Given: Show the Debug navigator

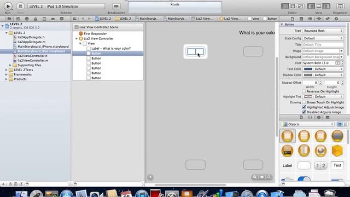Looking at the screenshot, I should pyautogui.click(x=44, y=19).
